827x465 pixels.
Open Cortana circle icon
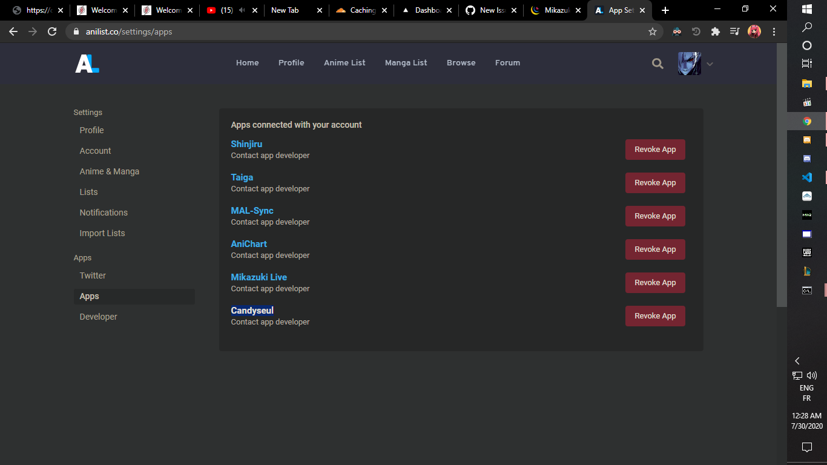coord(806,45)
